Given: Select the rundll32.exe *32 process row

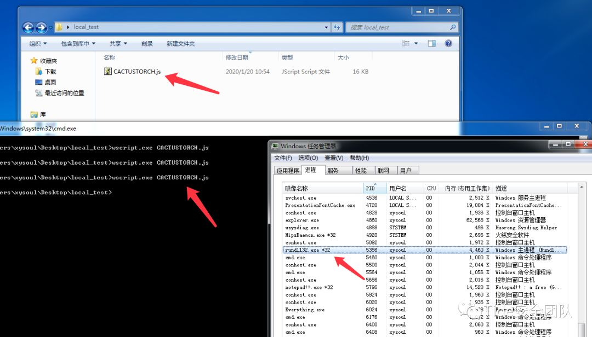Looking at the screenshot, I should [425, 250].
